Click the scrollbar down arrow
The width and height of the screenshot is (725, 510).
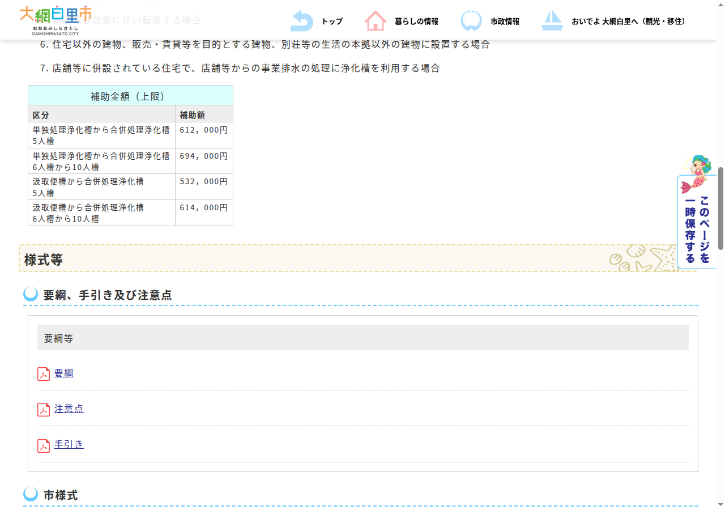[x=720, y=505]
